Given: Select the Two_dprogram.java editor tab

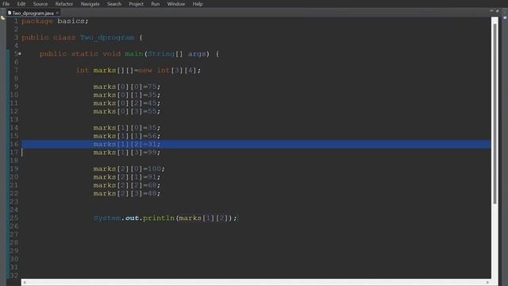Looking at the screenshot, I should (x=33, y=13).
